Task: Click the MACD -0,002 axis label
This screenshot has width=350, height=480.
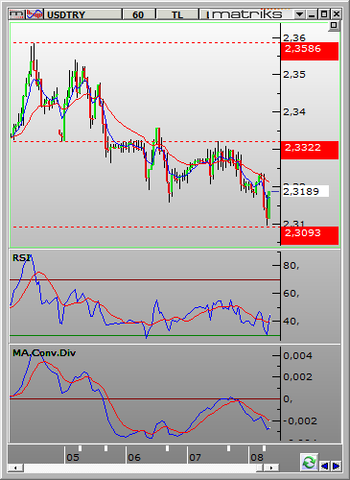Action: point(300,420)
